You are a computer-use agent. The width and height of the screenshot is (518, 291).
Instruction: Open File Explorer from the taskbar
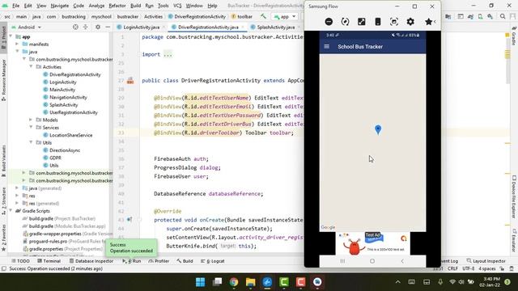250,282
